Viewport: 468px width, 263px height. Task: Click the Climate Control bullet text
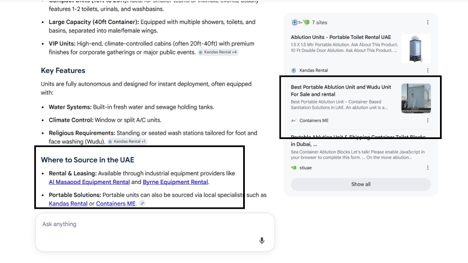tap(105, 120)
